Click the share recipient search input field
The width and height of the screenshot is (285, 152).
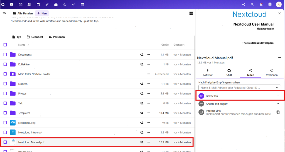point(240,88)
